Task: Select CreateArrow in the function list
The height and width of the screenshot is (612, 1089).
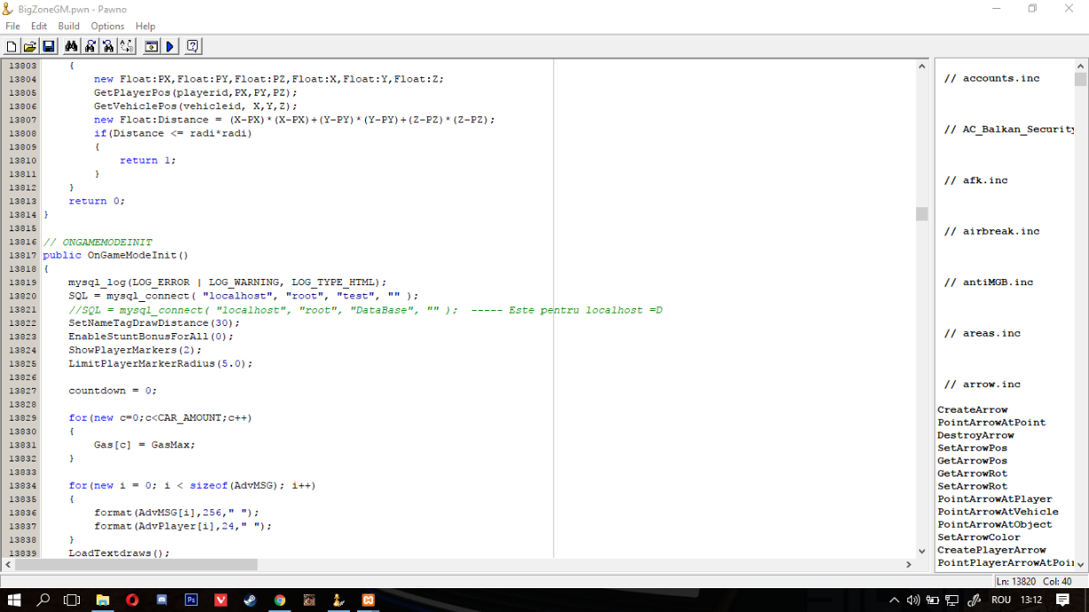Action: [972, 410]
